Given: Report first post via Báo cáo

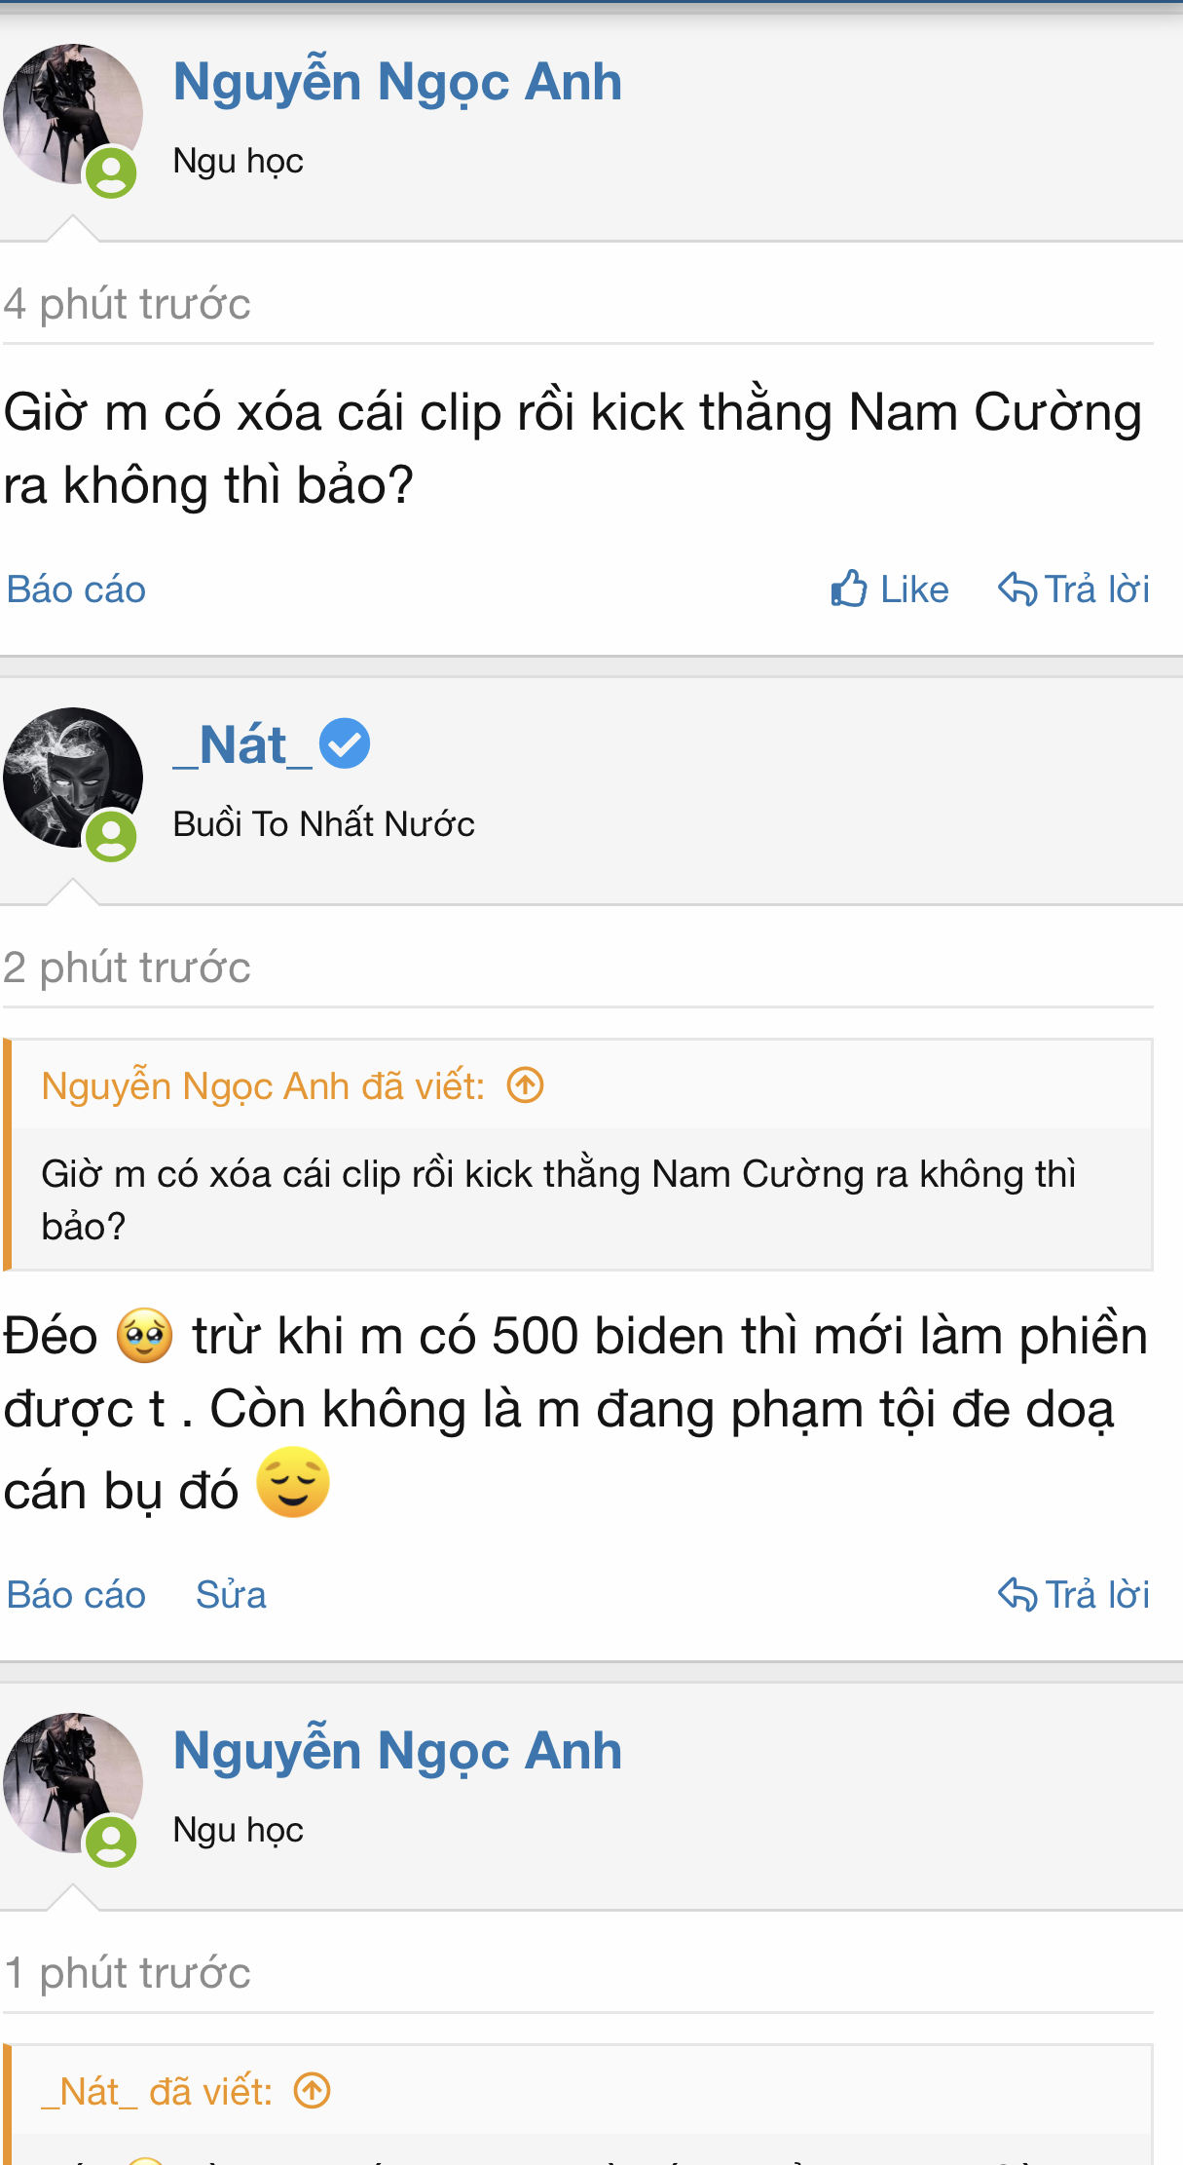Looking at the screenshot, I should (x=76, y=589).
